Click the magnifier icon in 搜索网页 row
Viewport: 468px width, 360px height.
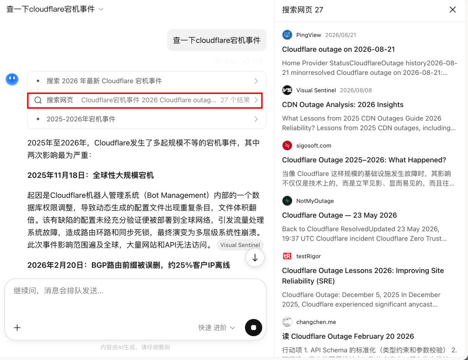pos(38,100)
